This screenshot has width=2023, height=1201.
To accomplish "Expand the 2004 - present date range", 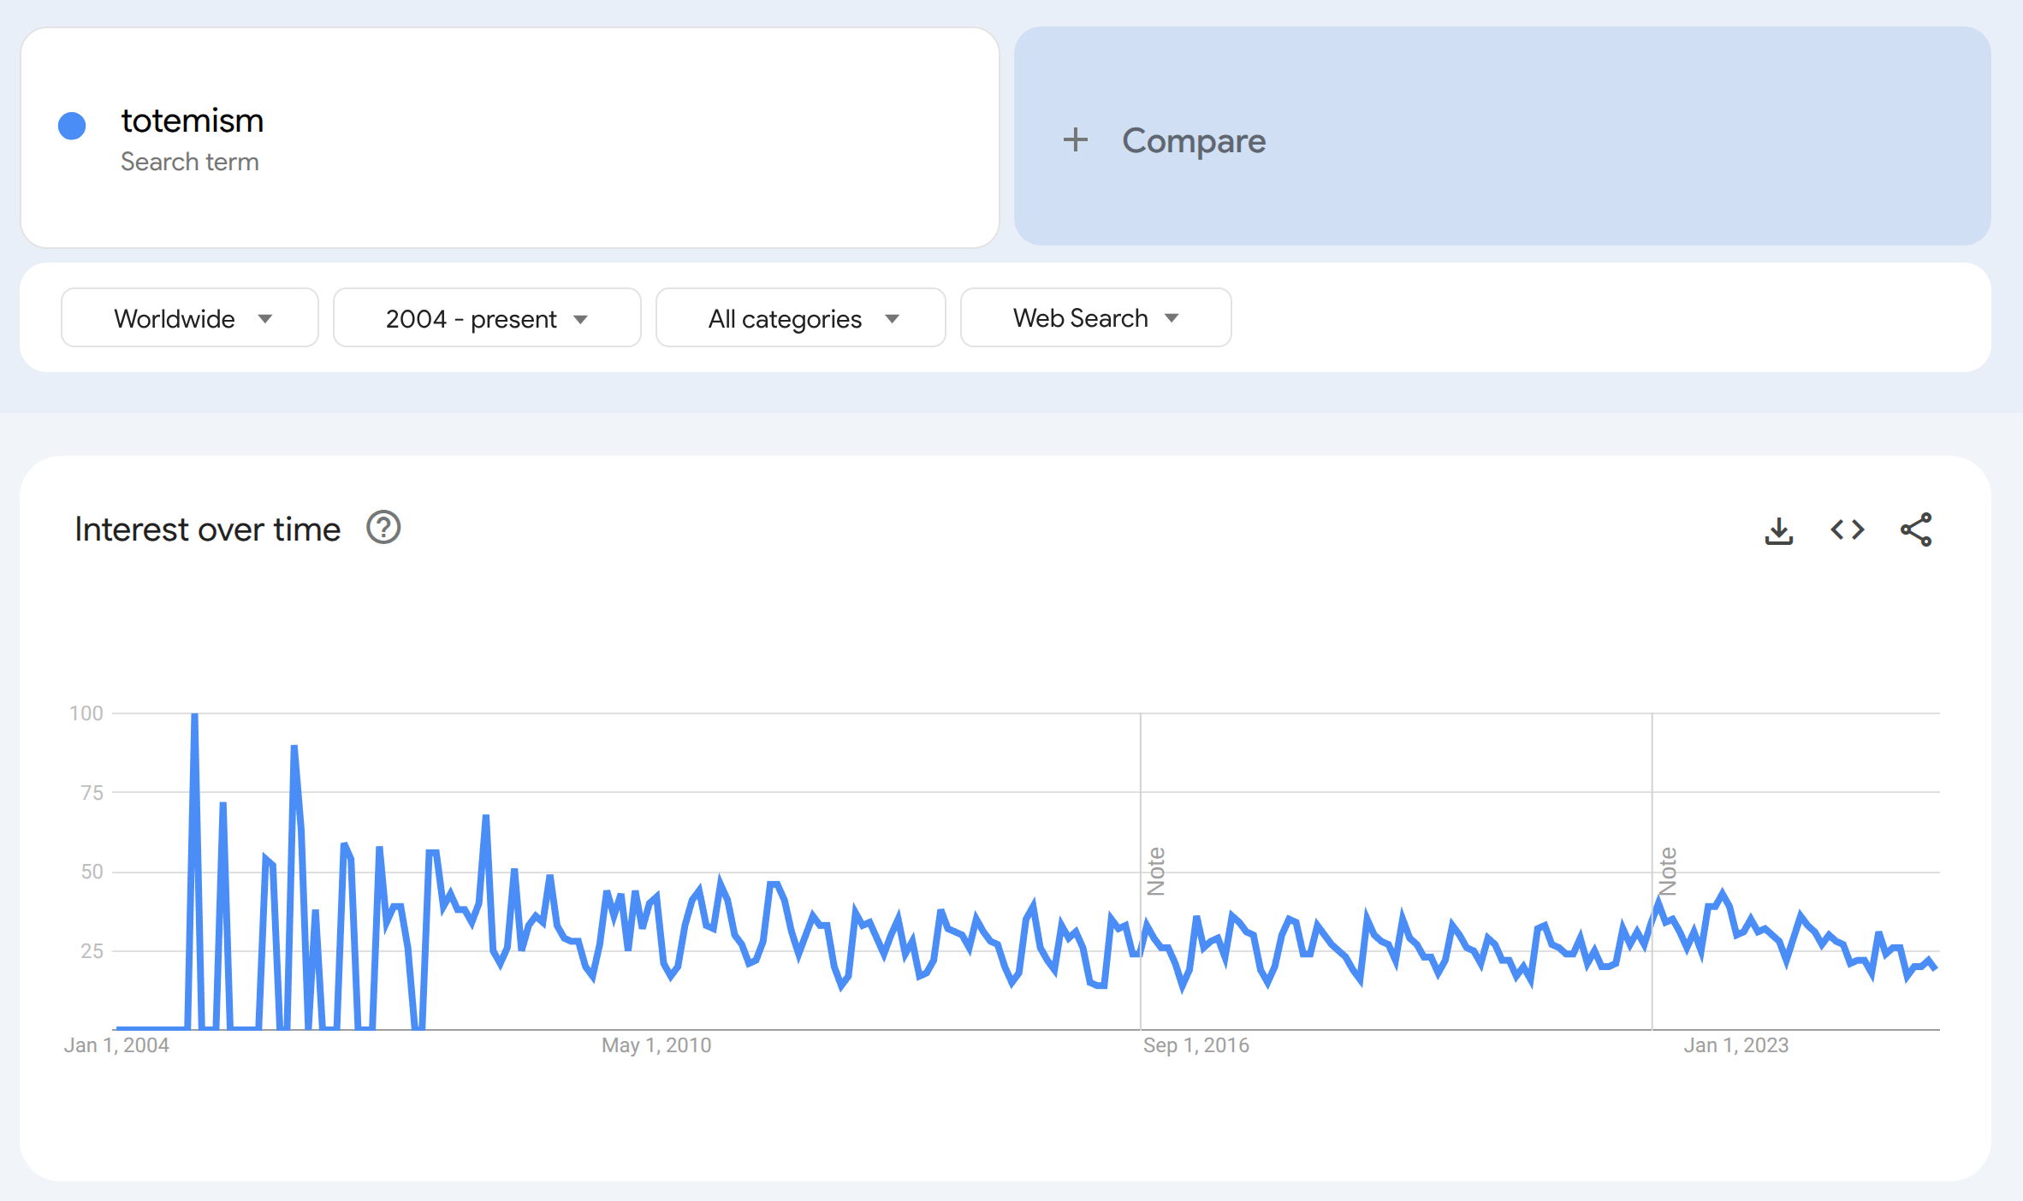I will tap(487, 318).
